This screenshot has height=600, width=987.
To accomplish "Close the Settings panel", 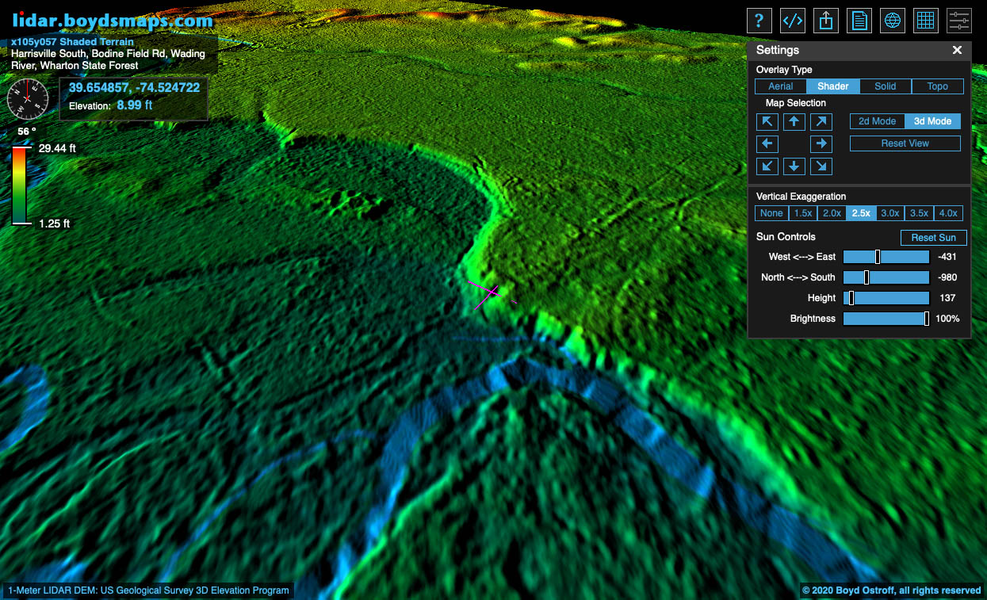I will point(957,50).
